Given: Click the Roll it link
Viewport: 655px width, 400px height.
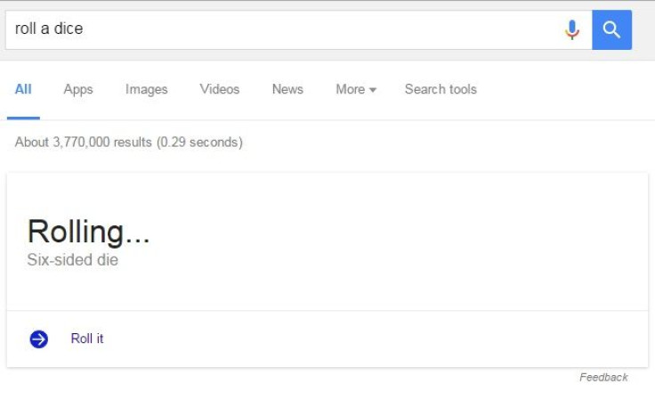Looking at the screenshot, I should coord(87,339).
